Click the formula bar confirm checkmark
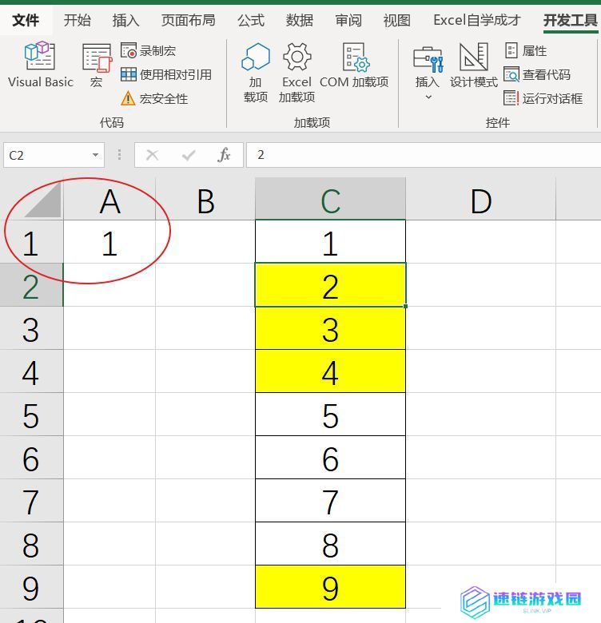 189,155
